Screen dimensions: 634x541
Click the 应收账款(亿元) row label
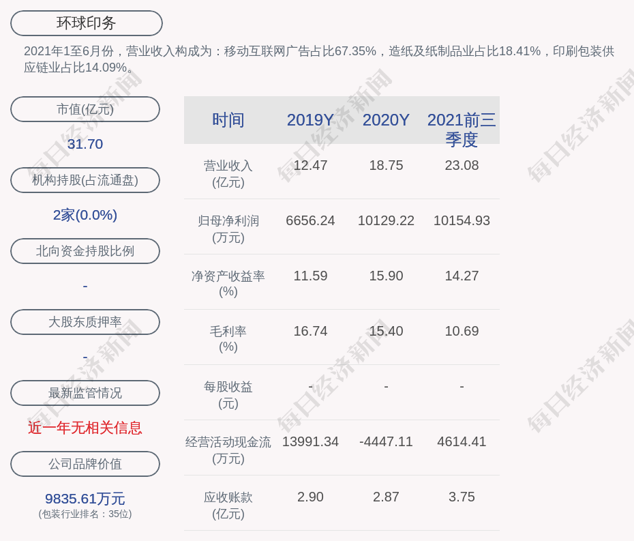(x=228, y=506)
